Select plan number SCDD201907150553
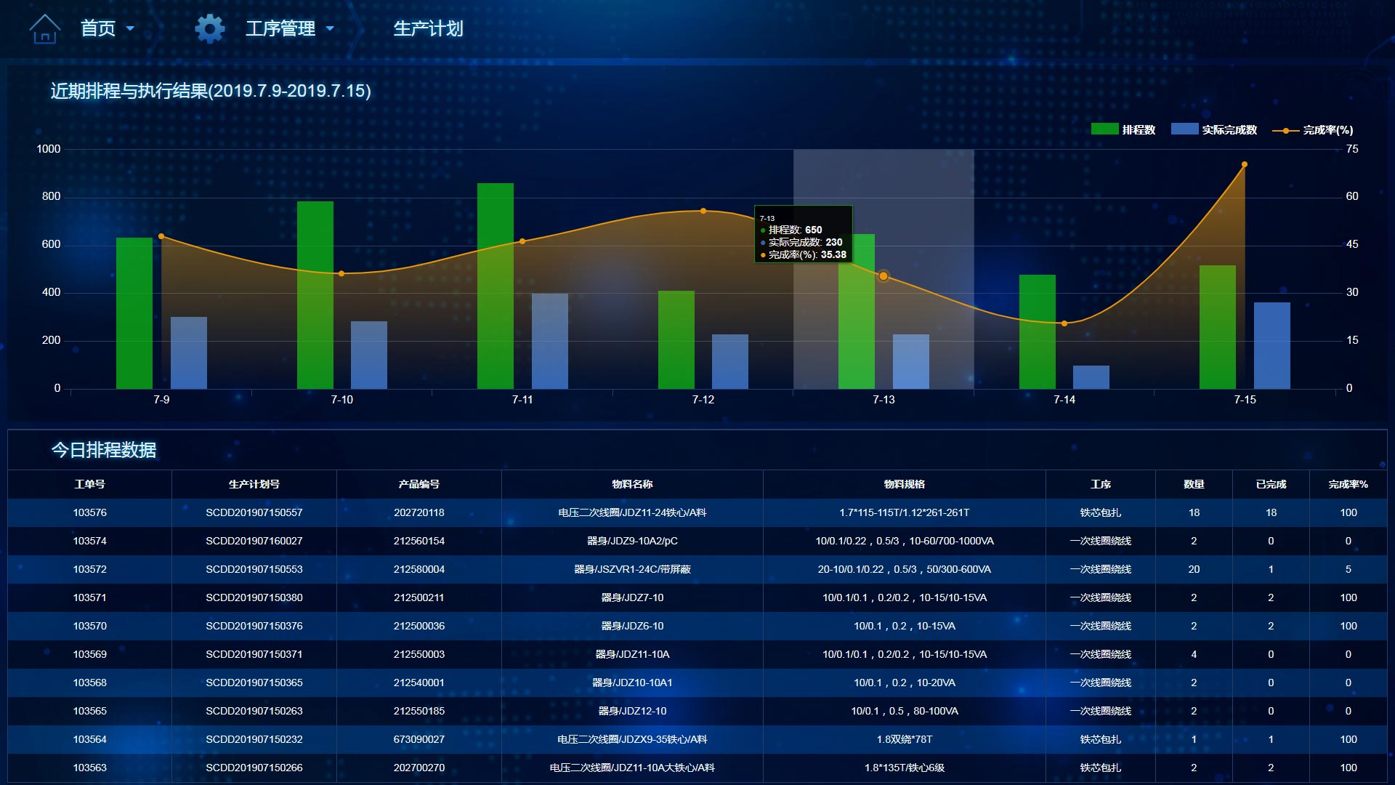This screenshot has height=785, width=1395. tap(254, 569)
